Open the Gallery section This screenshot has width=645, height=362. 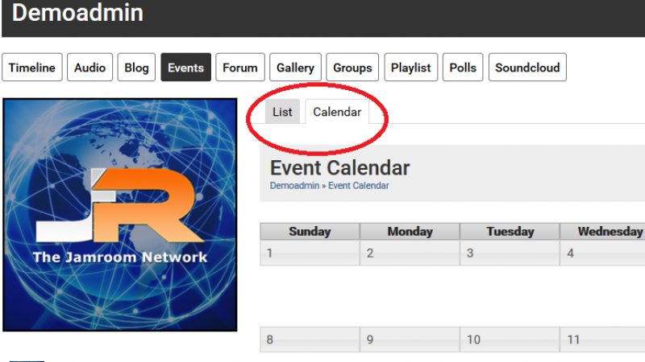click(295, 68)
